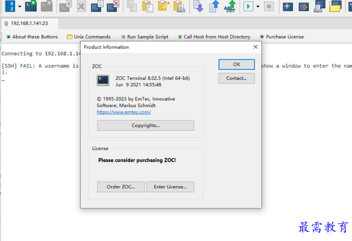
Task: Open the A-Z host directory icon
Action: pos(10,6)
